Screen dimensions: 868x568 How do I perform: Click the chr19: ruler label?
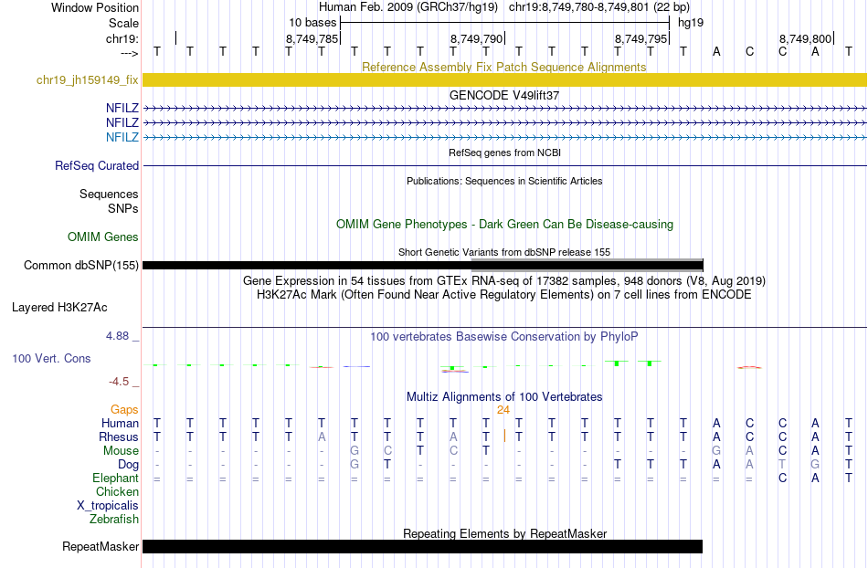click(122, 38)
